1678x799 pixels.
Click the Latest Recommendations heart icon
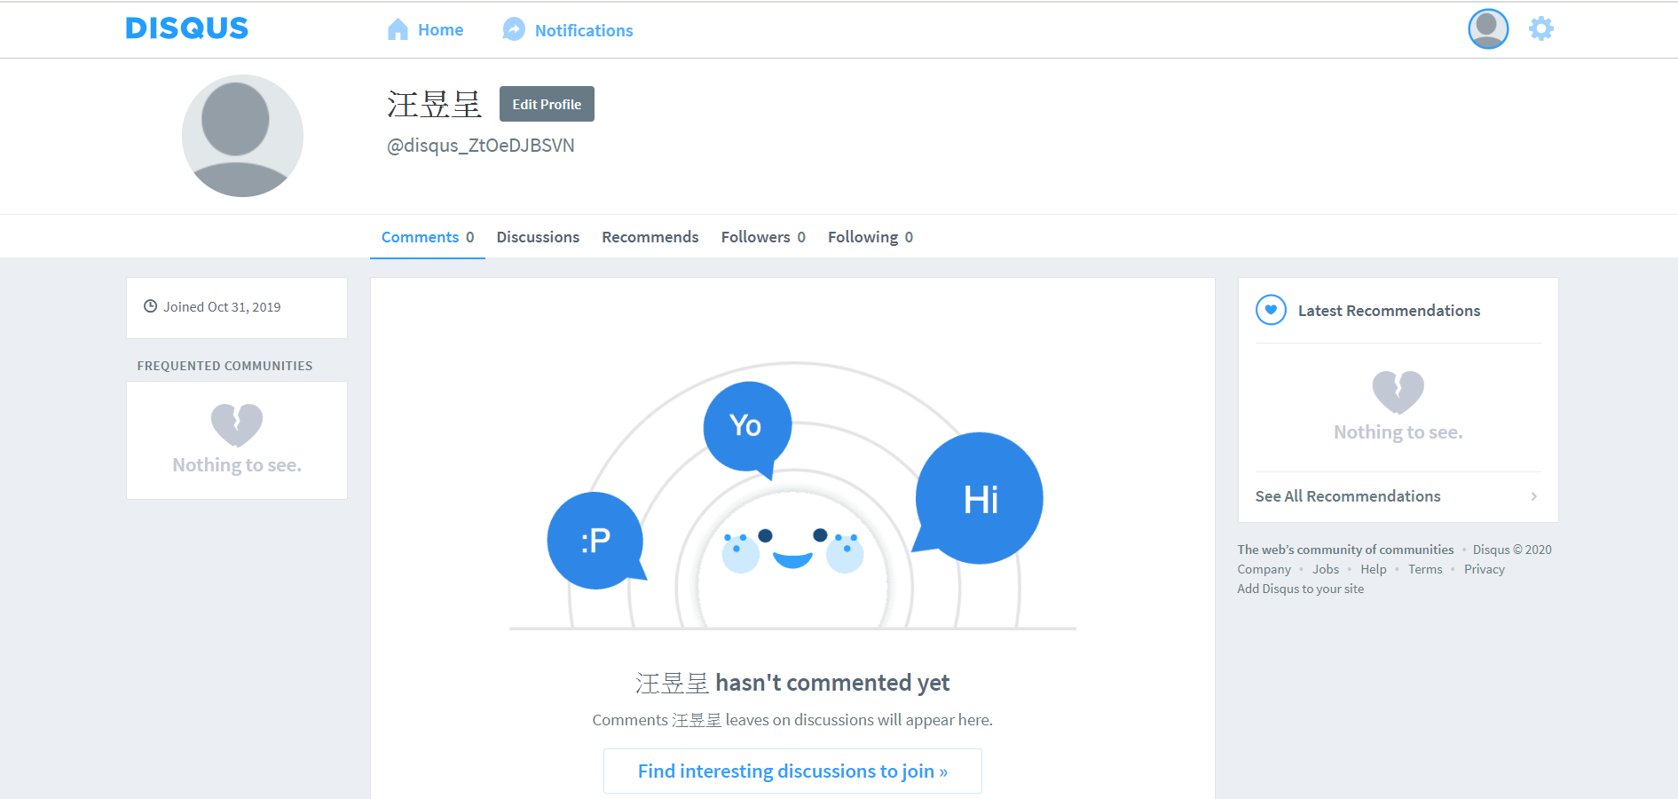(1271, 310)
